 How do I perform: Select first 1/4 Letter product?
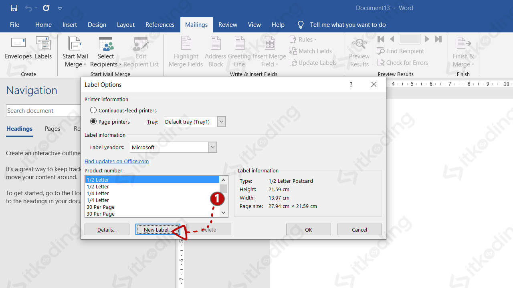[152, 193]
